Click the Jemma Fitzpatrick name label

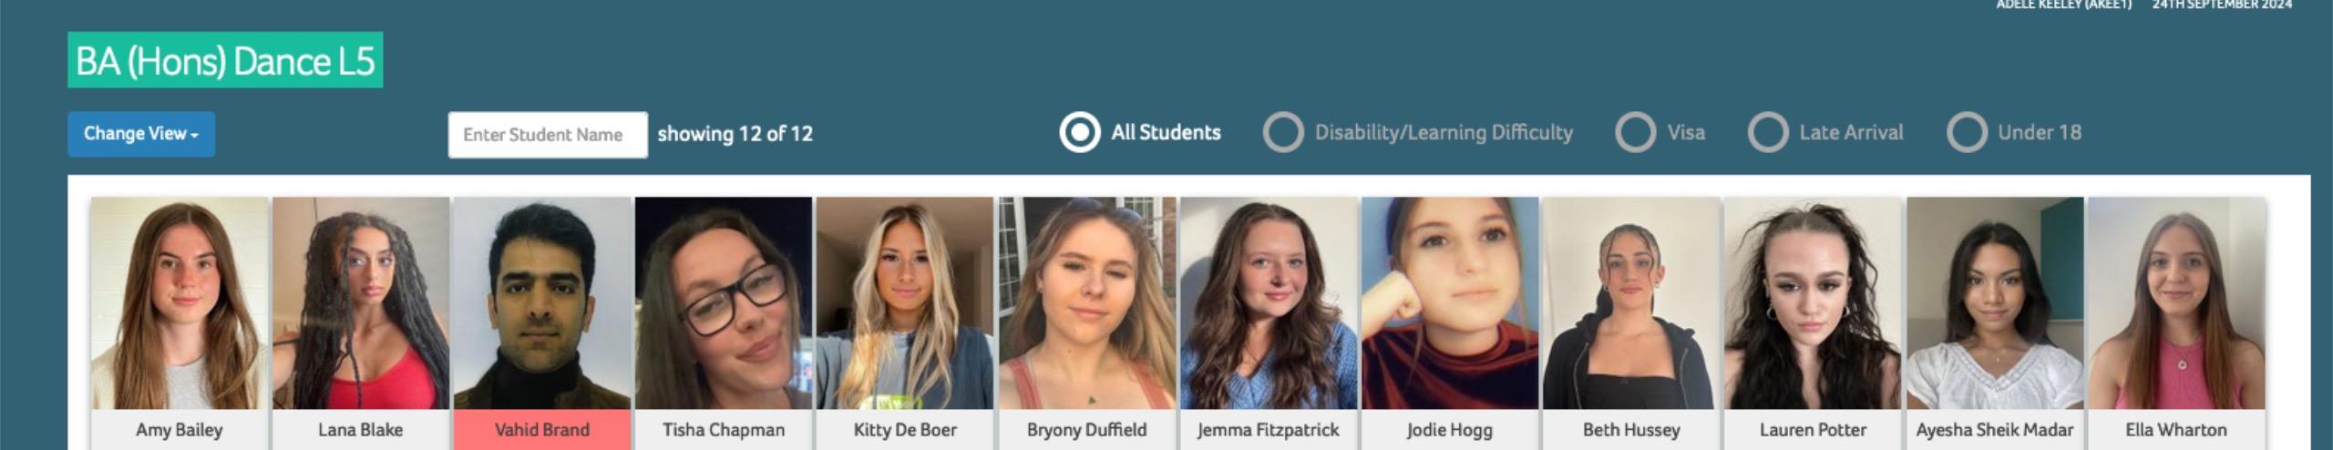[1269, 430]
